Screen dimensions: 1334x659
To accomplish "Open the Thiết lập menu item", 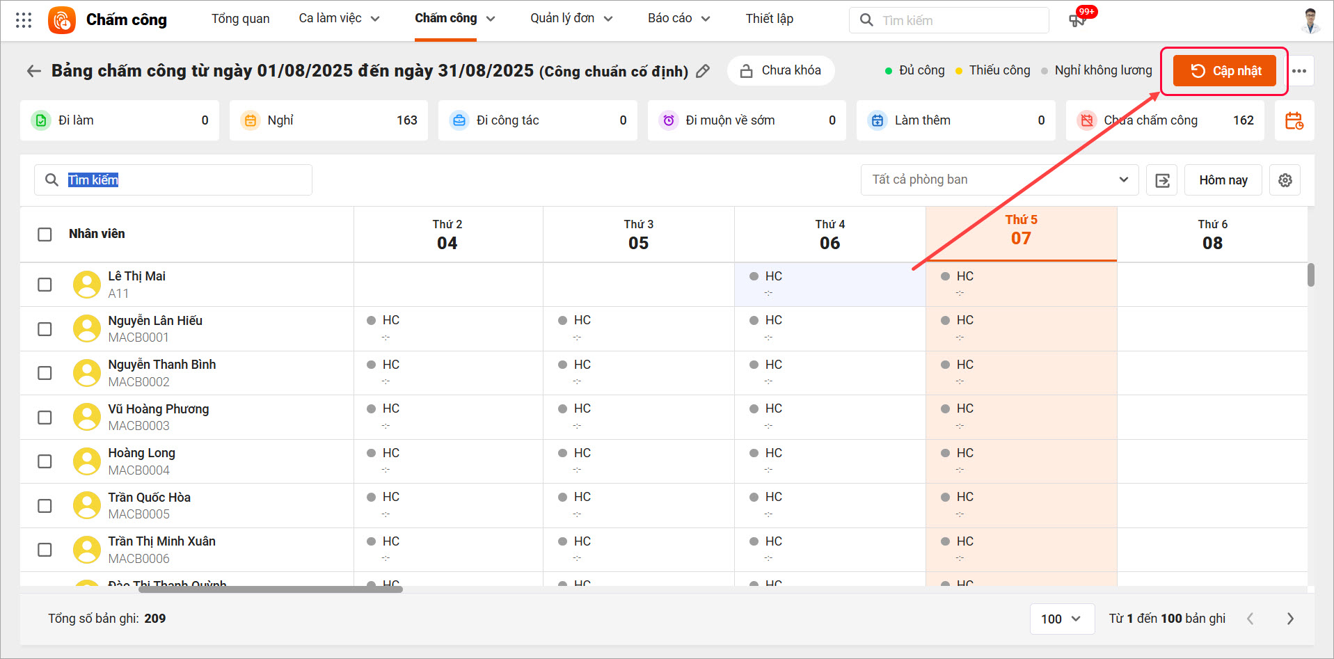I will [x=769, y=19].
